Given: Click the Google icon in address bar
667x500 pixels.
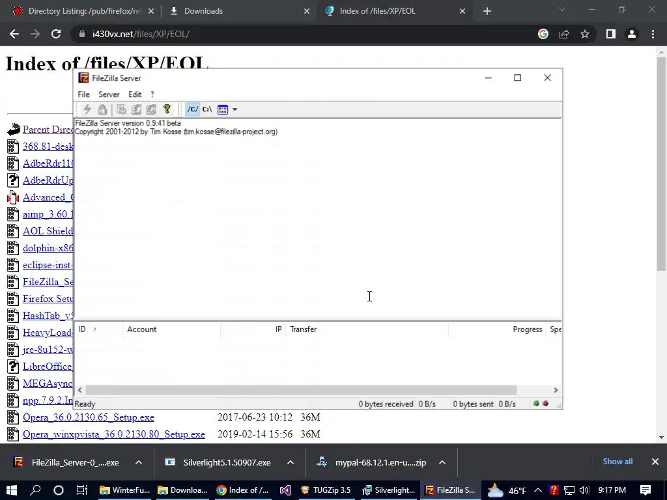Looking at the screenshot, I should [543, 34].
